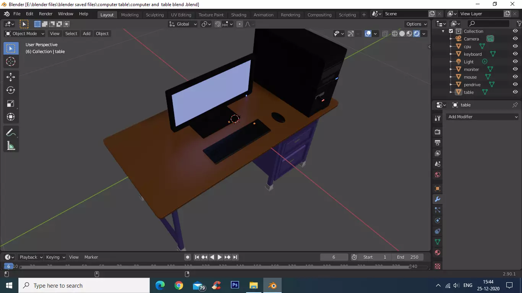Viewport: 522px width, 293px height.
Task: Toggle viewport overlays on or off
Action: (x=368, y=34)
